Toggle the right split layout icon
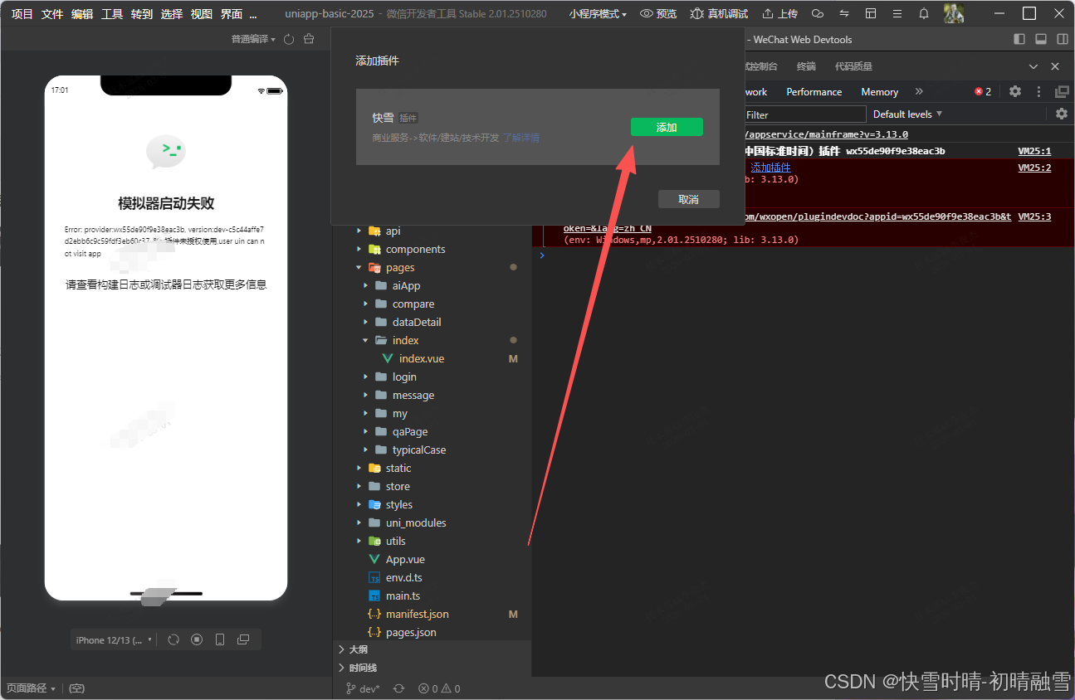The height and width of the screenshot is (700, 1075). (1063, 39)
